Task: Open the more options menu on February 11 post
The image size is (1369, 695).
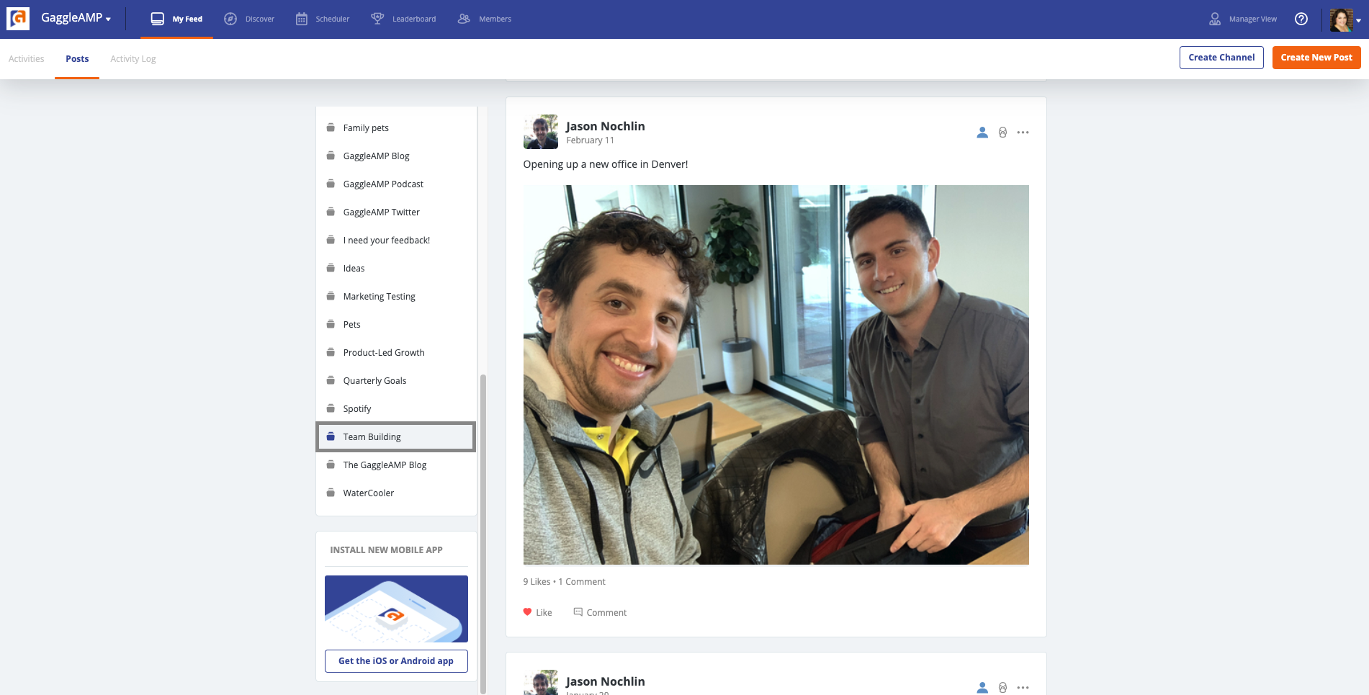Action: click(1023, 133)
